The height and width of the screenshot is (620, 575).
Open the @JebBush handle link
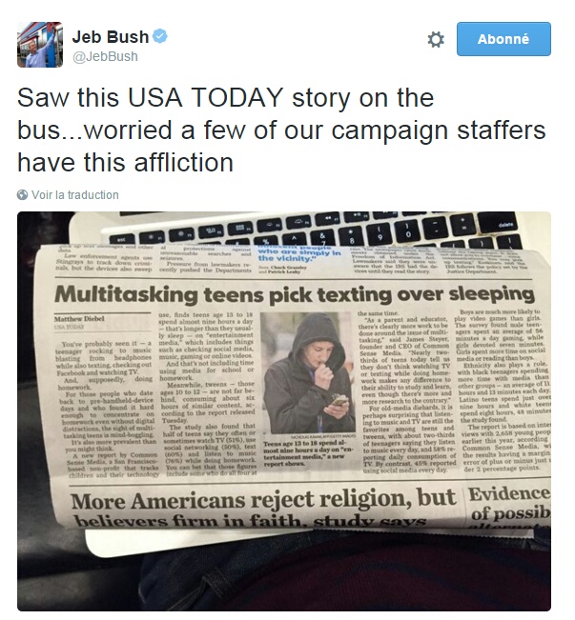105,56
